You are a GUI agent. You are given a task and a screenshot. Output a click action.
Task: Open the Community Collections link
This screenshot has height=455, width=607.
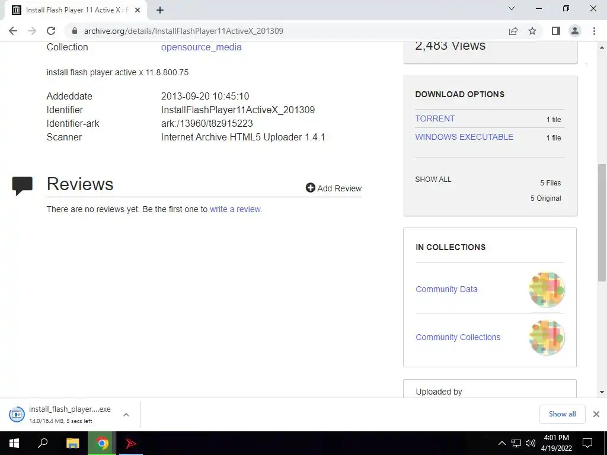(458, 337)
